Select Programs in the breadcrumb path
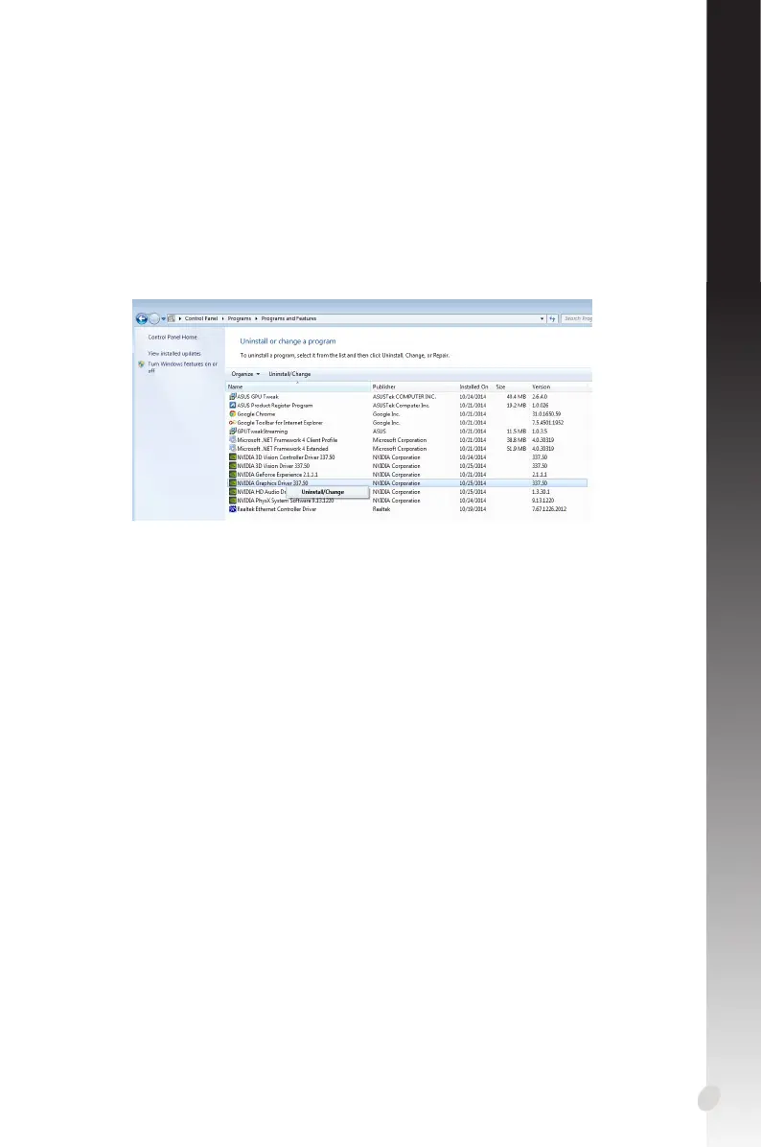This screenshot has height=1147, width=761. 239,319
